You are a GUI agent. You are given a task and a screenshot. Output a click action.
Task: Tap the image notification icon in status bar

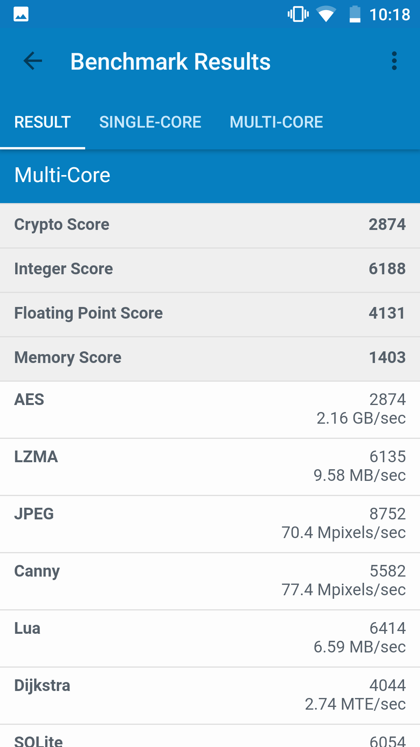pos(21,14)
